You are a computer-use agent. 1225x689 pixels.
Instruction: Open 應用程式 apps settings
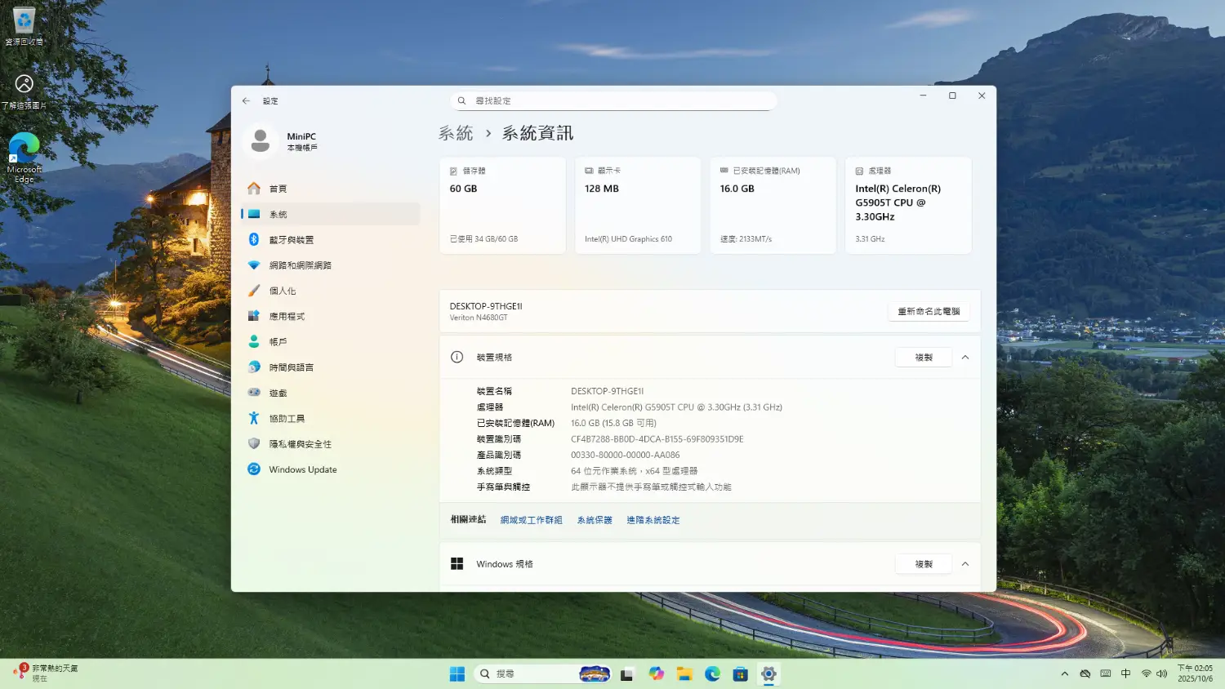287,317
